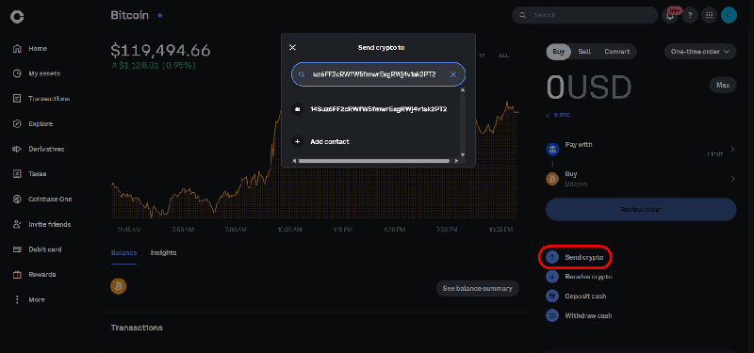Clear the address search field
The width and height of the screenshot is (754, 353).
point(453,74)
